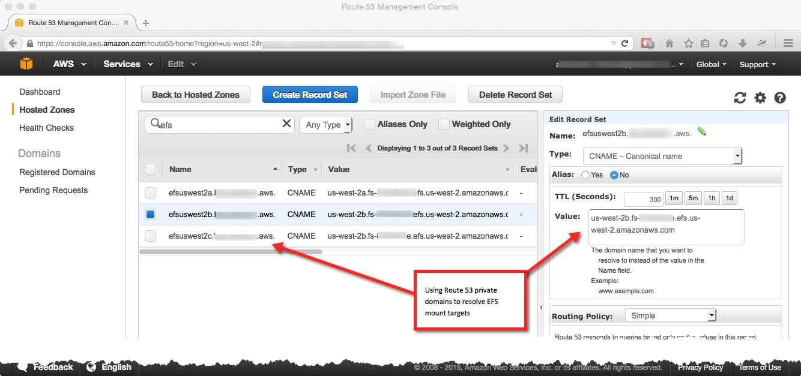This screenshot has width=801, height=376.
Task: Go to the last page of records
Action: (x=523, y=148)
